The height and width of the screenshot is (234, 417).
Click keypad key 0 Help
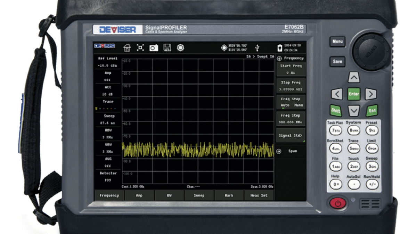click(336, 184)
